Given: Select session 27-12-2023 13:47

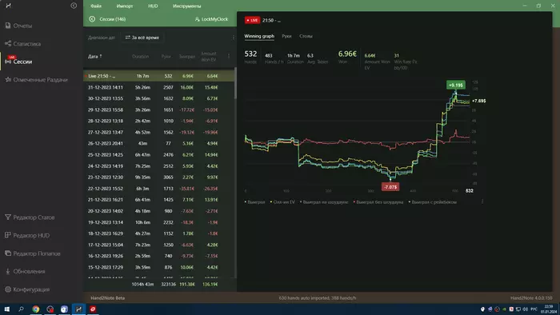Looking at the screenshot, I should click(x=159, y=132).
